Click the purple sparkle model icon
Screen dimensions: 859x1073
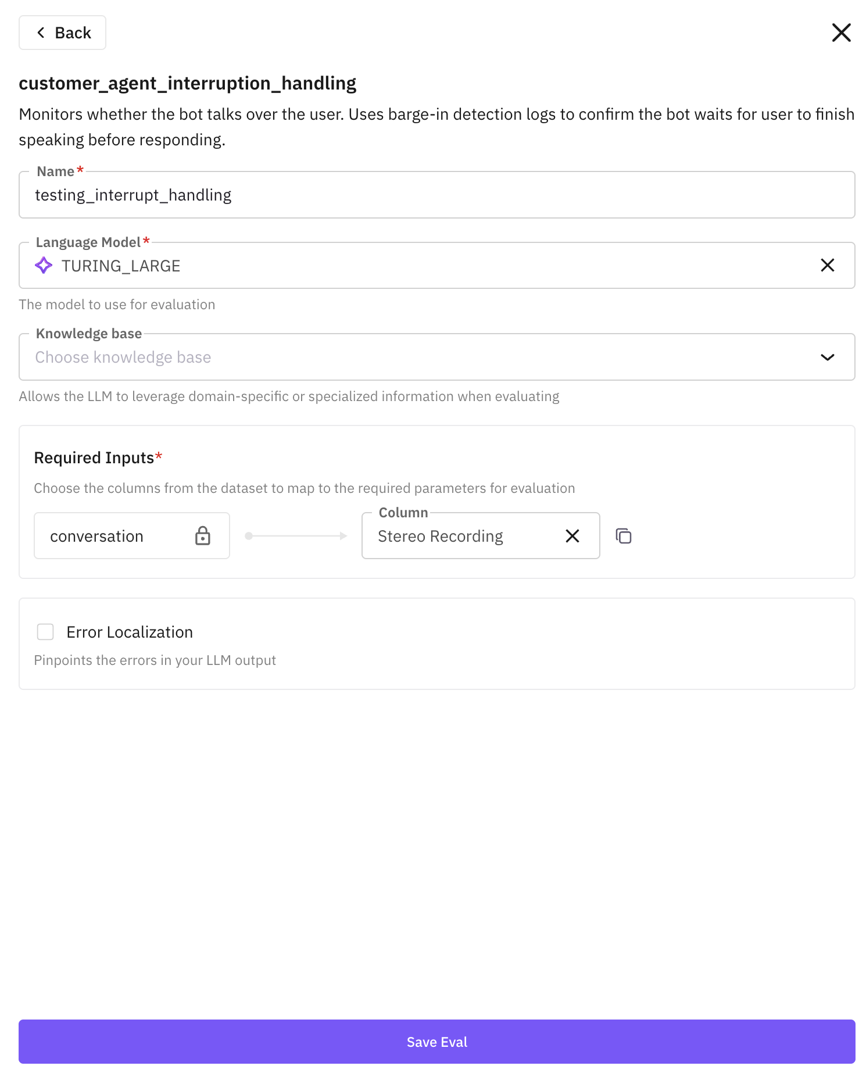(44, 266)
